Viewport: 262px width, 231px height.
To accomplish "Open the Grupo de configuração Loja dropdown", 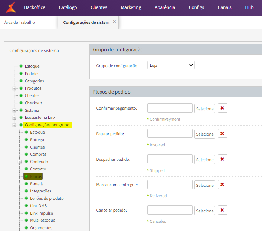I will point(171,65).
